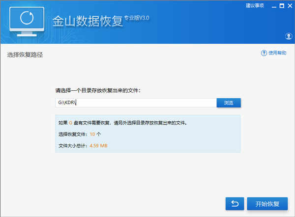
Task: Click the 专业版V3.0 version label
Action: pyautogui.click(x=137, y=18)
